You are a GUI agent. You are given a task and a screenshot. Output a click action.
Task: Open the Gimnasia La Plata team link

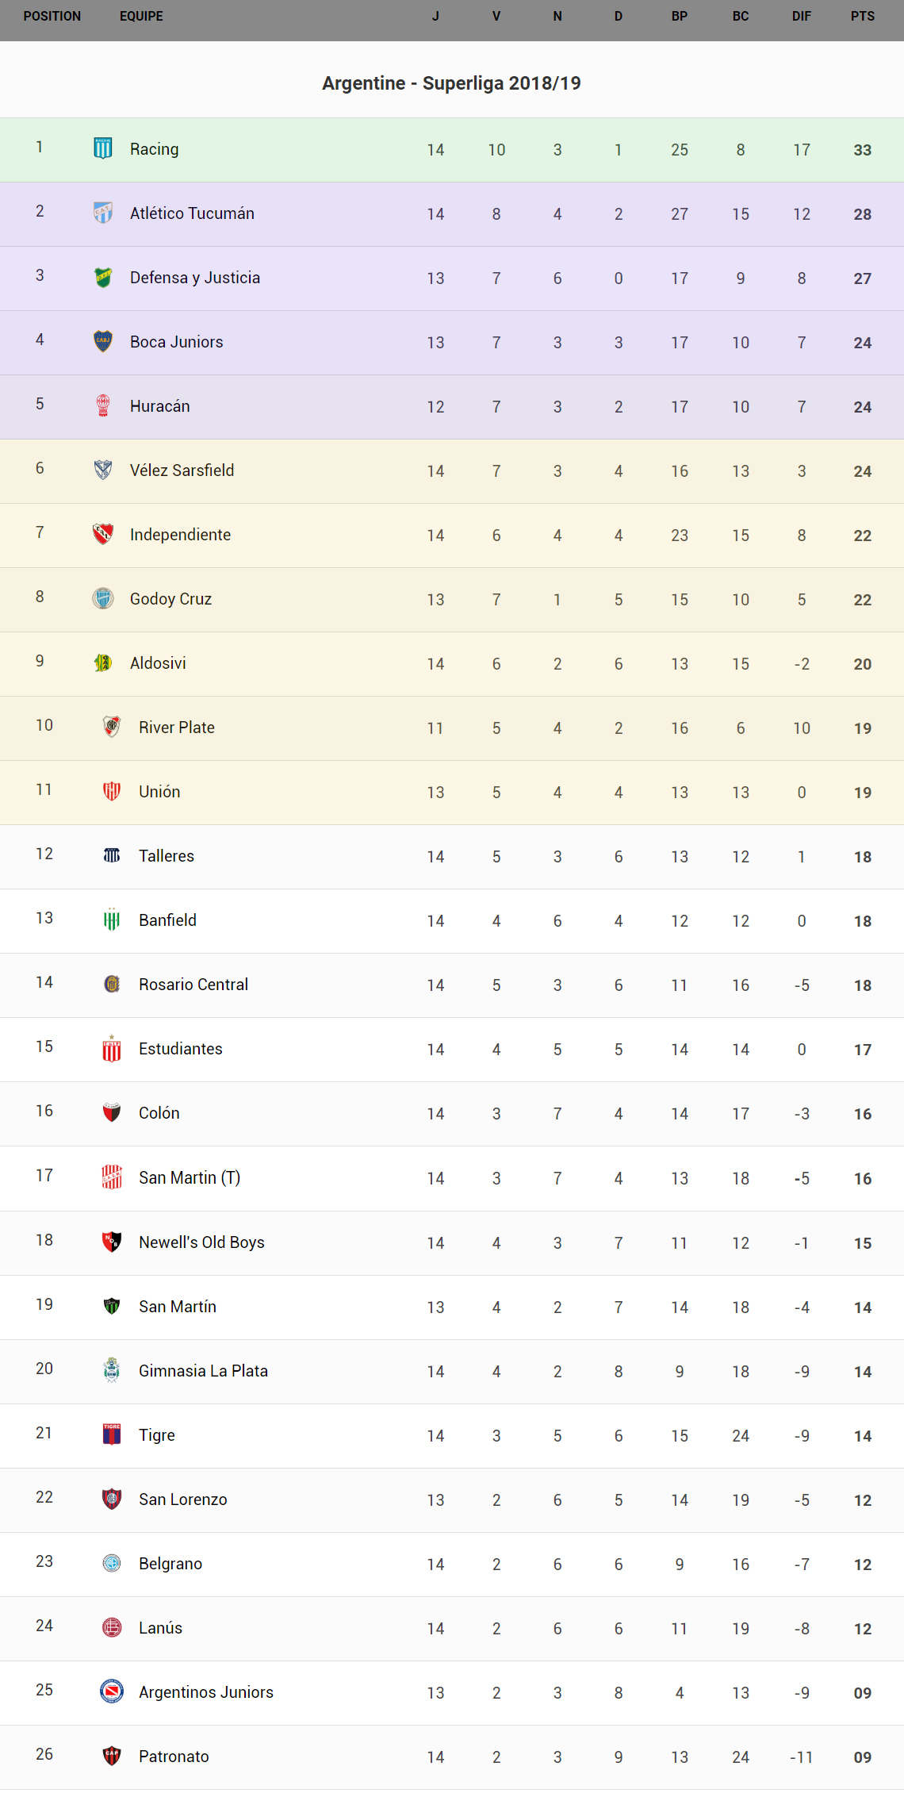point(203,1371)
